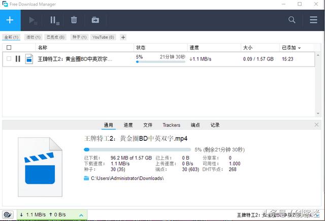Sort by the 已添加 column dropdown arrow
325x221 pixels.
(x=299, y=48)
